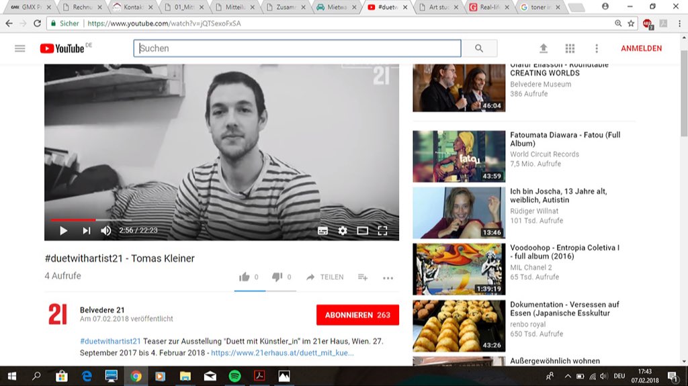Open Dokumentation Versessen auf Essen title
688x386 pixels.
(564, 309)
